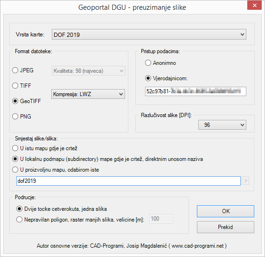
Task: Click the browse arrow button beside dof2019
Action: (245, 181)
